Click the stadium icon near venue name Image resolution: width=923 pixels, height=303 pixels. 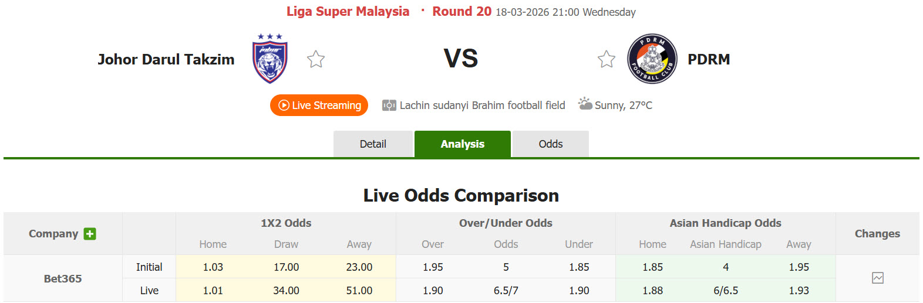(x=389, y=105)
